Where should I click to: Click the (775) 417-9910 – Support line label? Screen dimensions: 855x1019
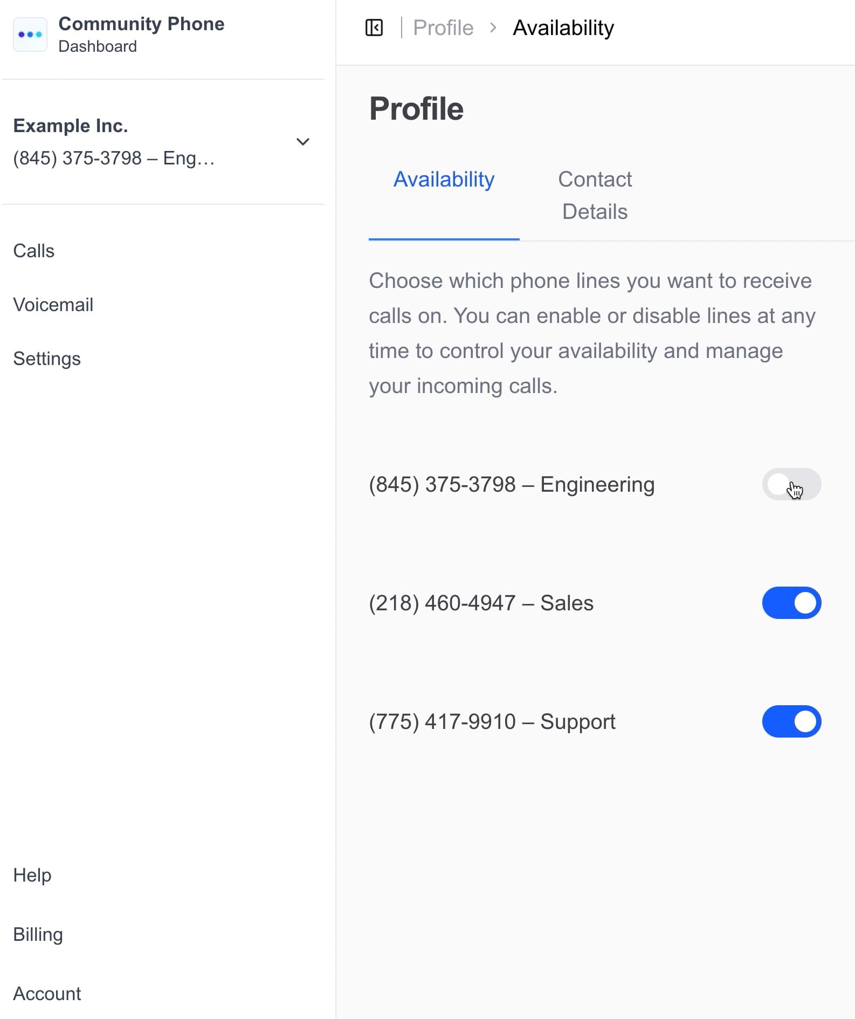[491, 721]
